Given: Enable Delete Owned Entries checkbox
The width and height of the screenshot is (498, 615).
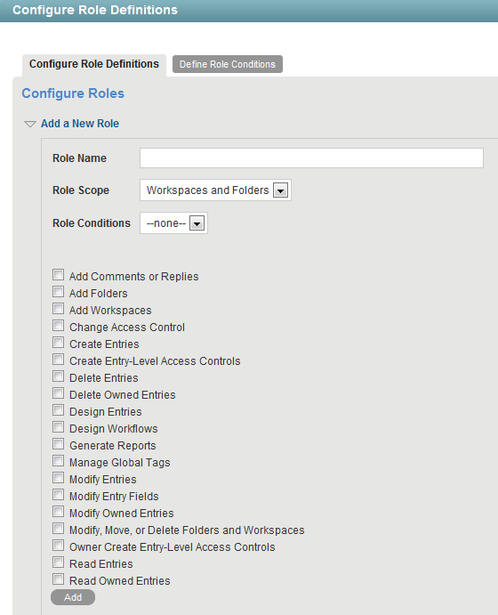Looking at the screenshot, I should pos(59,393).
